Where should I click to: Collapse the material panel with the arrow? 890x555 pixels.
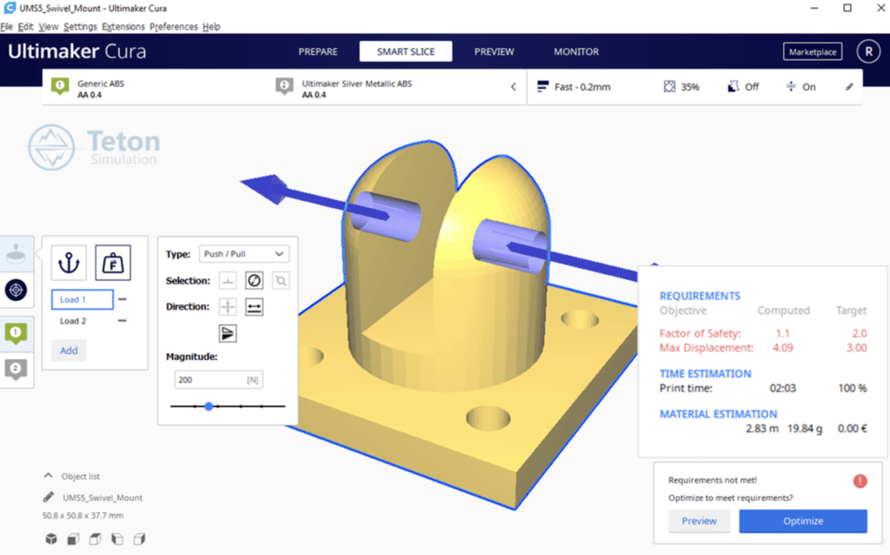pos(513,87)
